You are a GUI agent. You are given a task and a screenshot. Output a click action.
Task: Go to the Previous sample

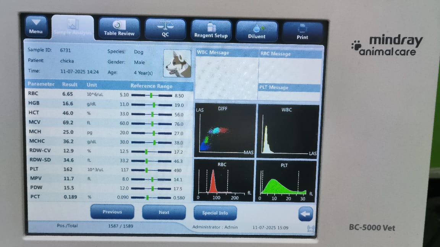point(112,212)
